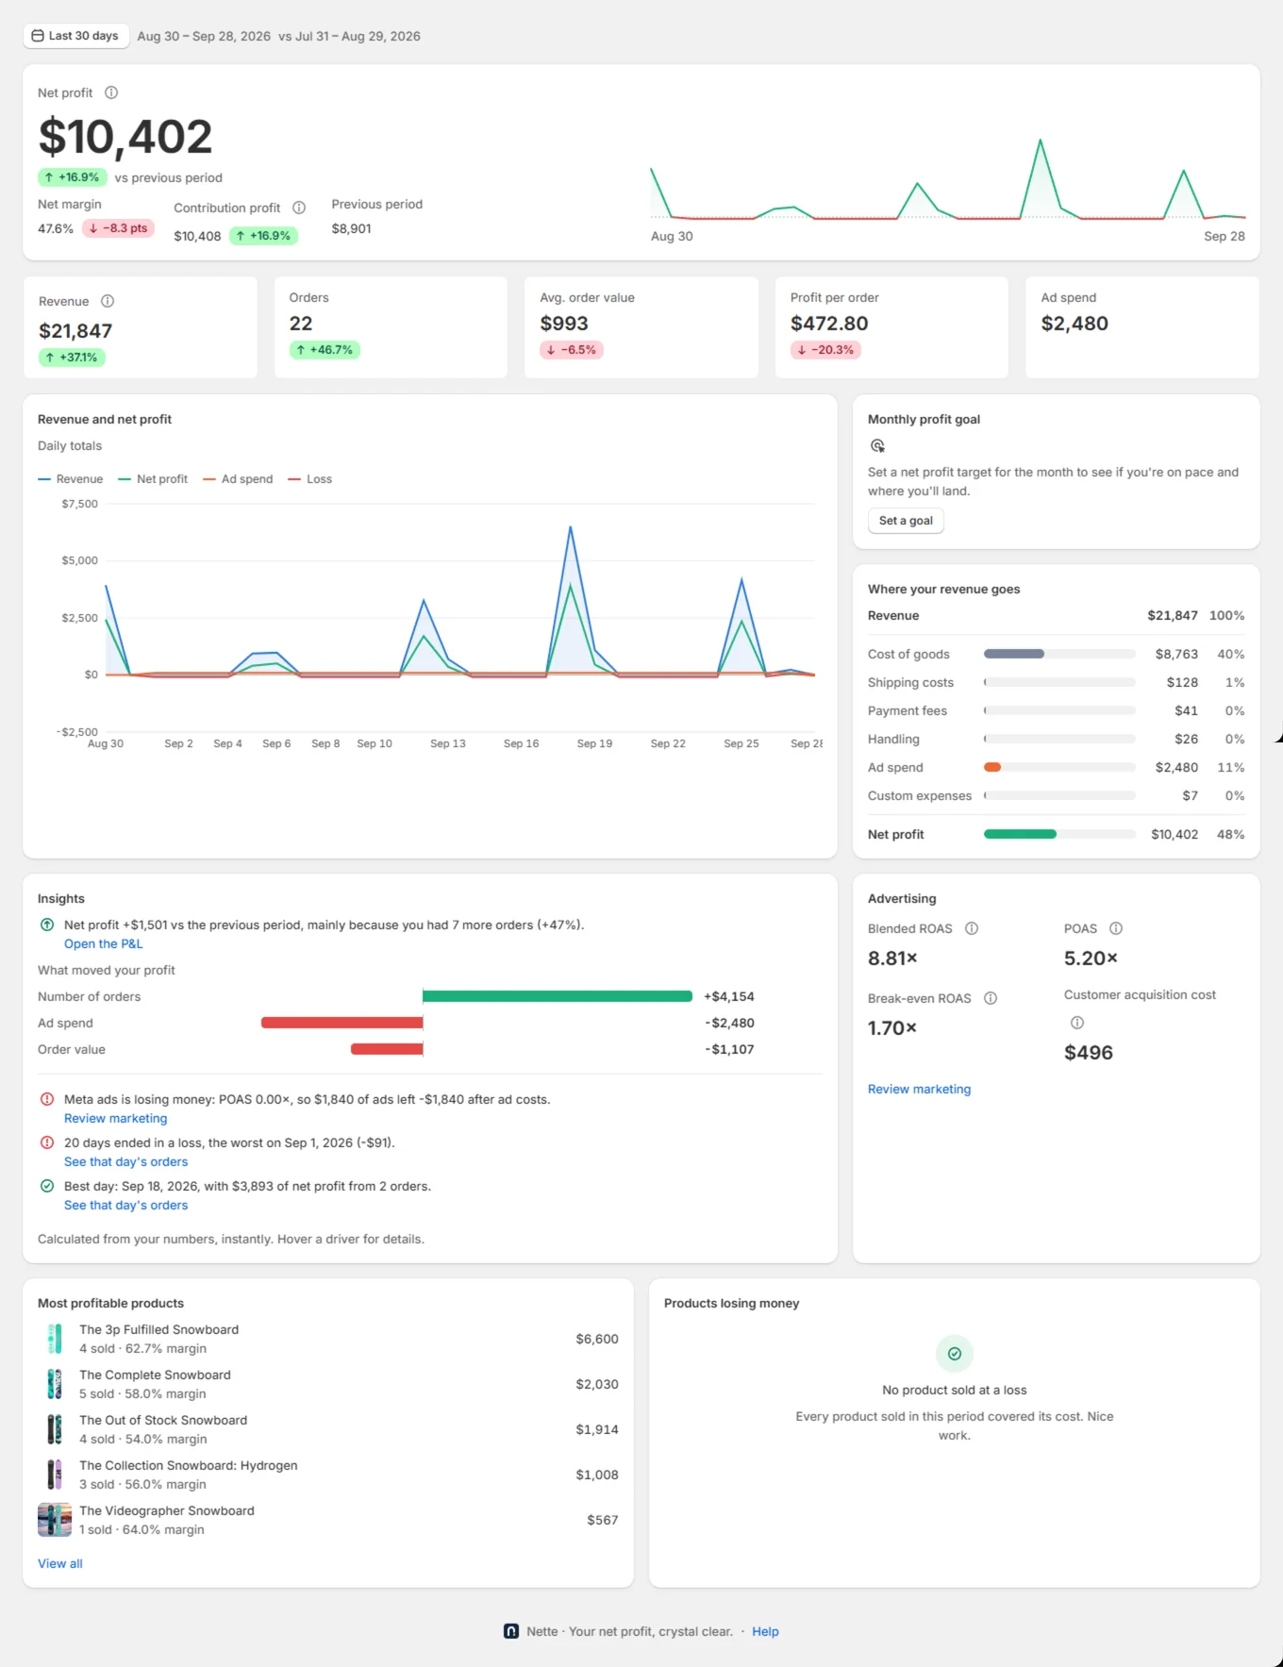This screenshot has height=1667, width=1283.
Task: Open the Last 30 days date picker
Action: 75,36
